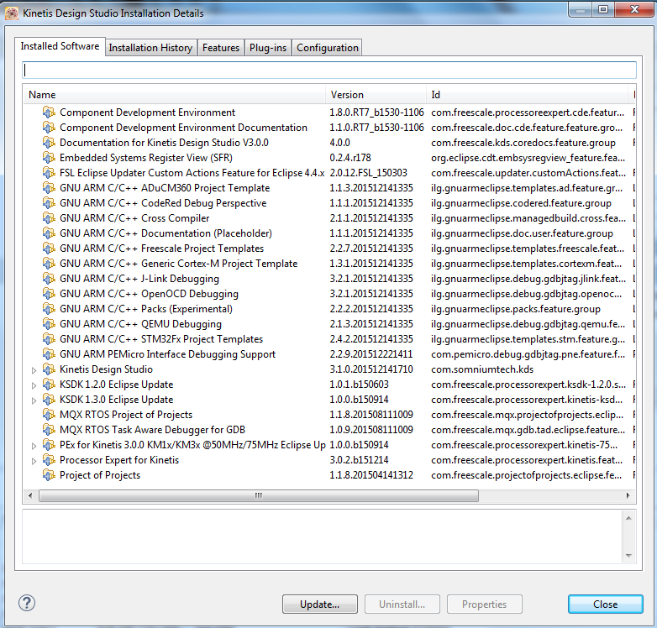Viewport: 657px width, 628px height.
Task: Expand the KSDK 1.3.0 Eclipse Update node
Action: tap(34, 400)
